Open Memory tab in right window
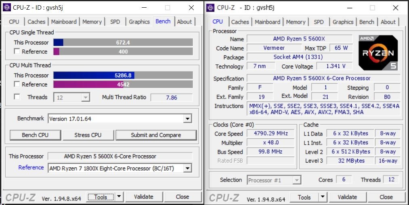This screenshot has width=409, height=205. click(x=296, y=22)
